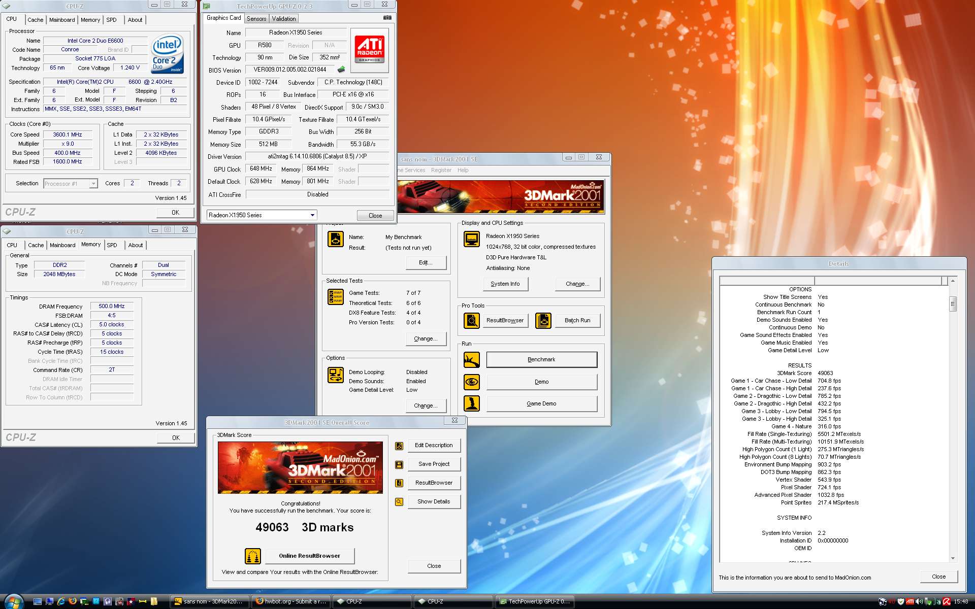The width and height of the screenshot is (975, 609).
Task: Click the Core Speed 3600.1 MHz field
Action: point(68,135)
